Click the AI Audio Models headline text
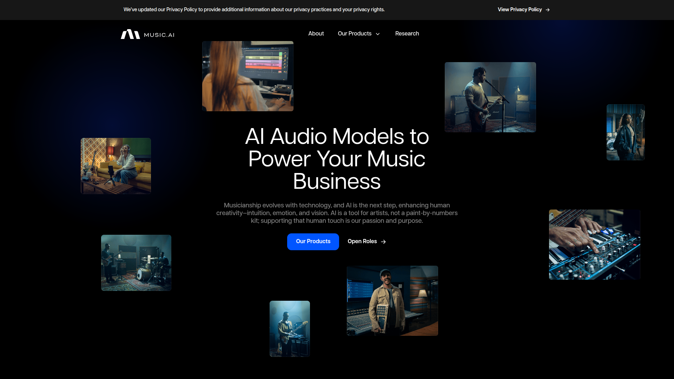This screenshot has height=379, width=674. (x=337, y=159)
